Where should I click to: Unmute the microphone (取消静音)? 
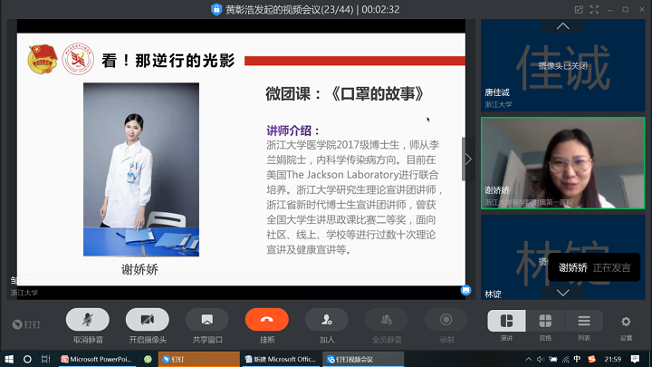[x=87, y=320]
